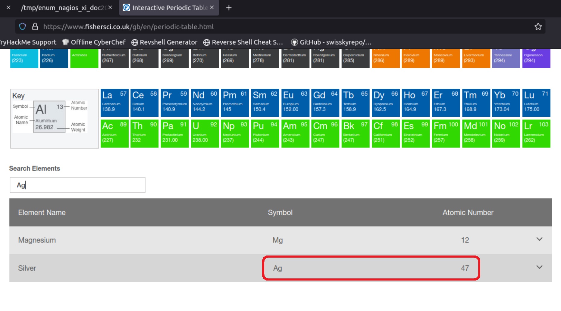Image resolution: width=561 pixels, height=311 pixels.
Task: Open the Francium element tile
Action: click(24, 58)
